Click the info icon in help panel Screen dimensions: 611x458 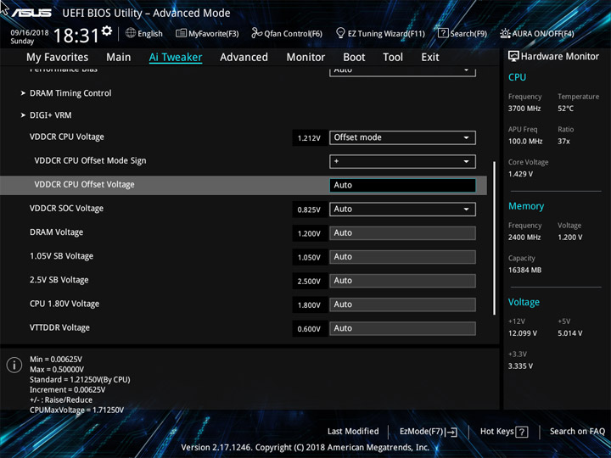coord(14,366)
